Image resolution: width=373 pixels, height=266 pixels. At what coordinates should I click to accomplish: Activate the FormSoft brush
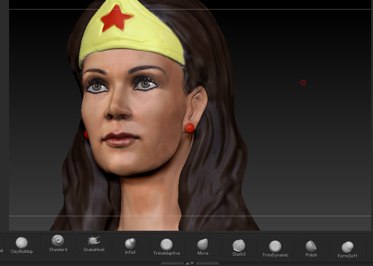pos(348,248)
